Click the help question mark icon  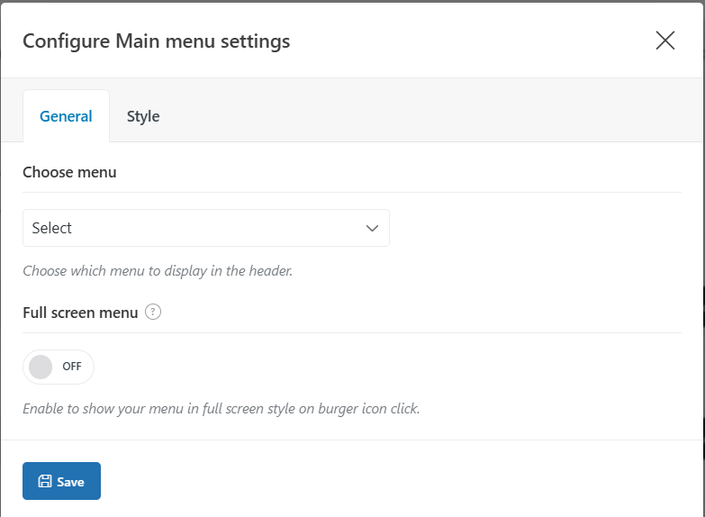point(153,313)
